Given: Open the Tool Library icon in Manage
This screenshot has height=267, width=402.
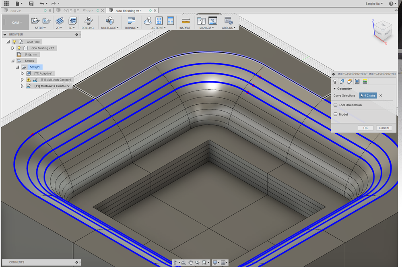Looking at the screenshot, I should [x=201, y=21].
